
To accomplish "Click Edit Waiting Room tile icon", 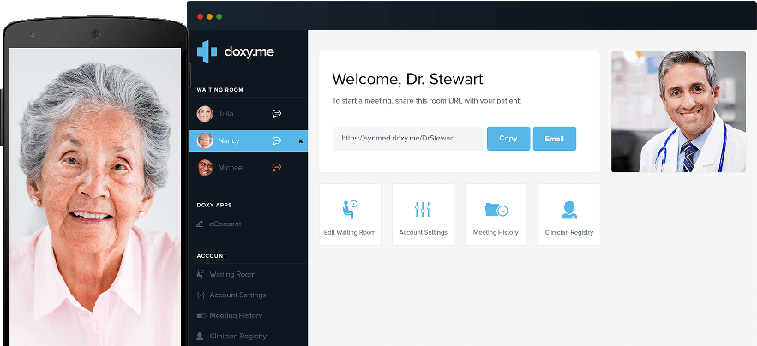I will (350, 209).
